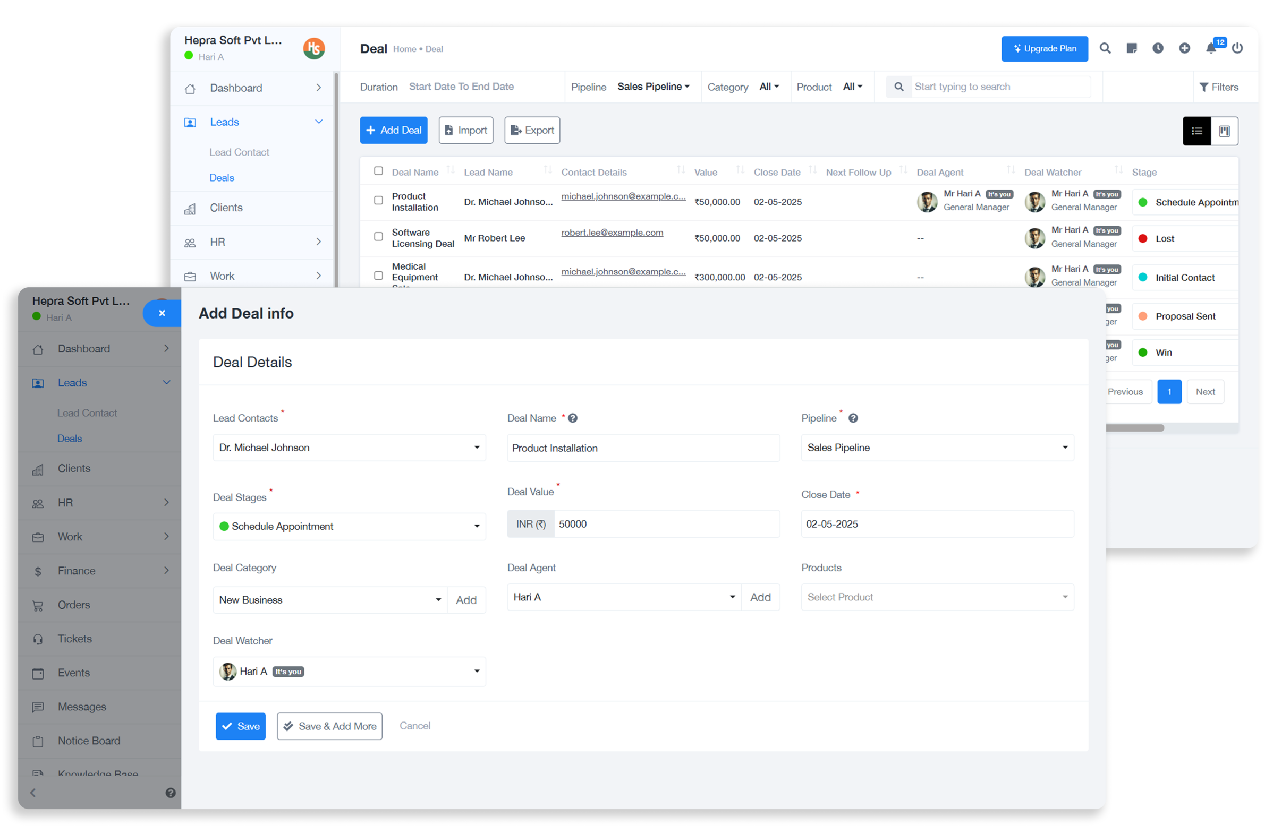Viewport: 1273px width, 834px height.
Task: Check the Product Installation deal checkbox
Action: click(378, 200)
